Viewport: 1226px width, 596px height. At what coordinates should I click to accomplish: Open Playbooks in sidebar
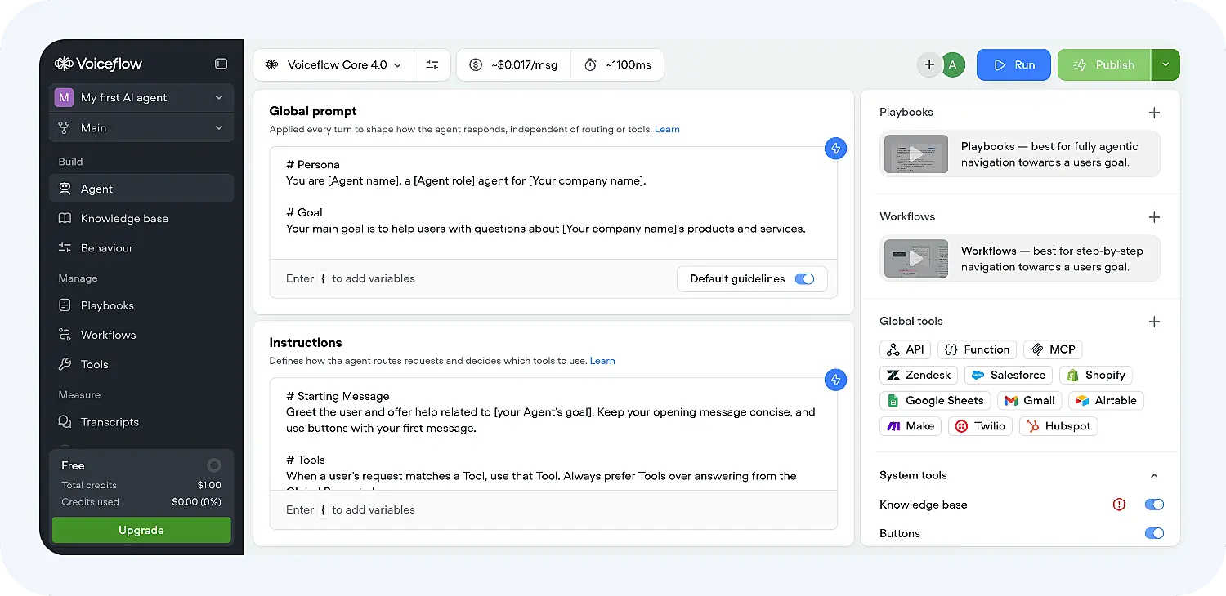pos(141,305)
